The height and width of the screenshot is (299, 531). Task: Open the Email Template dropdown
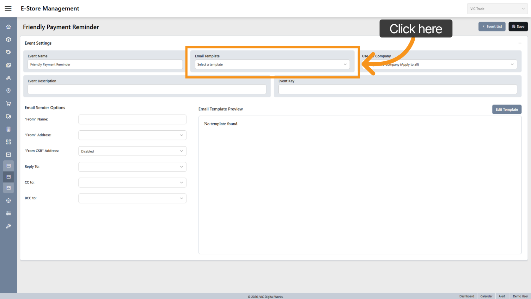272,65
